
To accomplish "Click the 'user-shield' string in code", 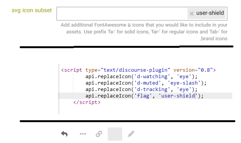I will (x=178, y=96).
